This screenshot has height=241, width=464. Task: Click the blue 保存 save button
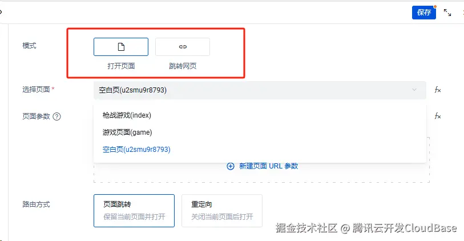coord(423,13)
